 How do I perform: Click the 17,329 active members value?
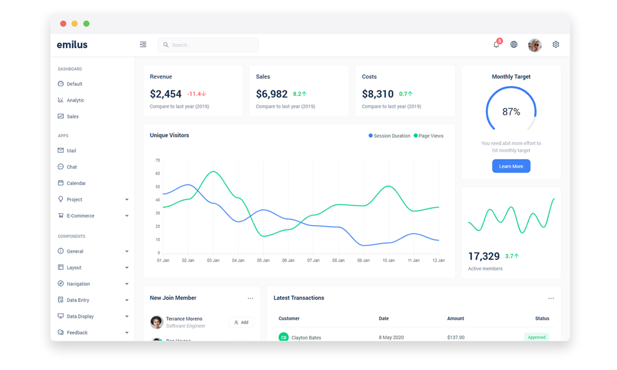(484, 256)
